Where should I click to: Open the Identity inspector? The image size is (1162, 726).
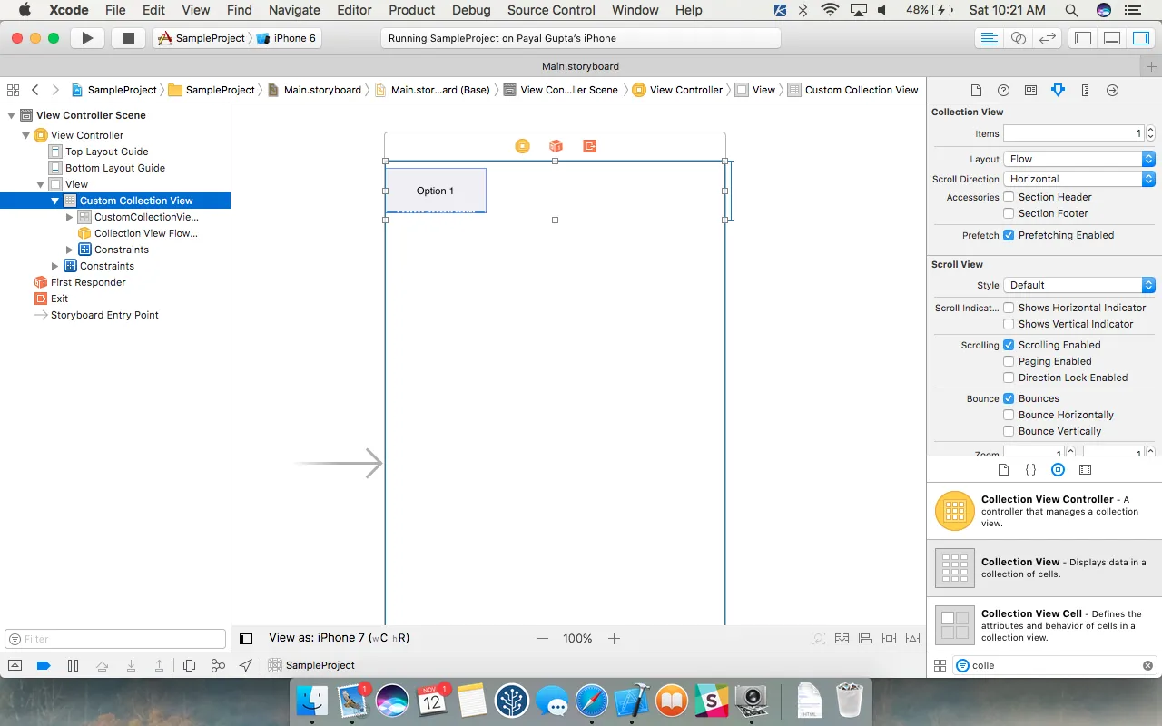[x=1030, y=90]
